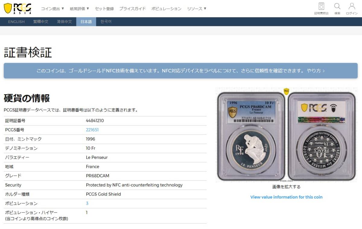The image size is (362, 229).
Task: Select the date value 1996
Action: tap(91, 139)
